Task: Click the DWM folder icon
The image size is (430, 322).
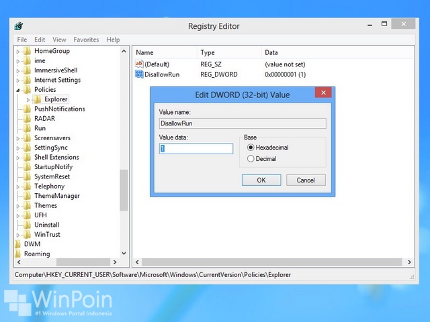Action: 17,244
